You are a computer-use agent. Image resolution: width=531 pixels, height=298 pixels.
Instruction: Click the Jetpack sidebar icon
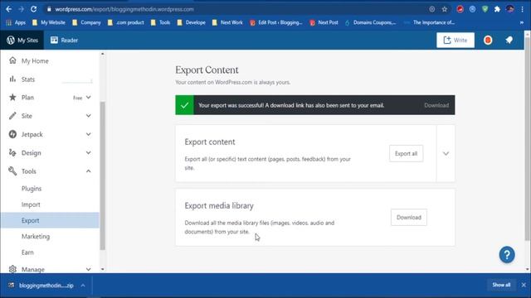point(12,134)
